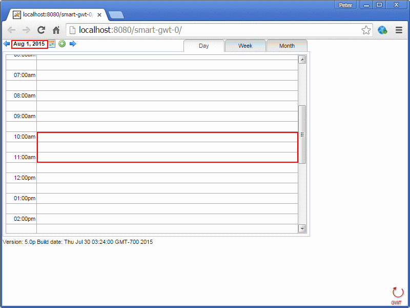410x308 pixels.
Task: Click the 12:00pm time slot row
Action: (167, 178)
